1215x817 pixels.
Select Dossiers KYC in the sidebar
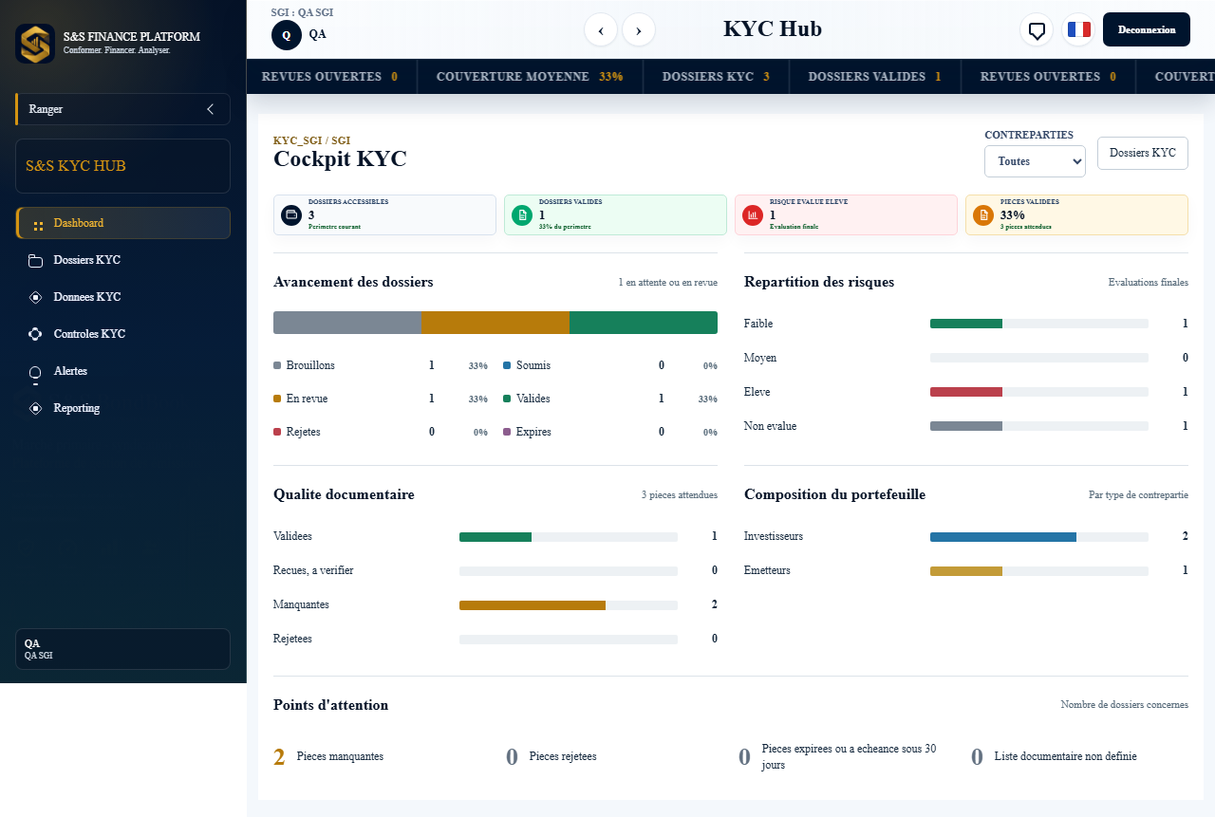click(x=123, y=261)
